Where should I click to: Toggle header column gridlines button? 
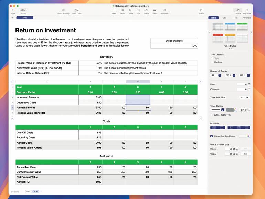[x=231, y=127]
